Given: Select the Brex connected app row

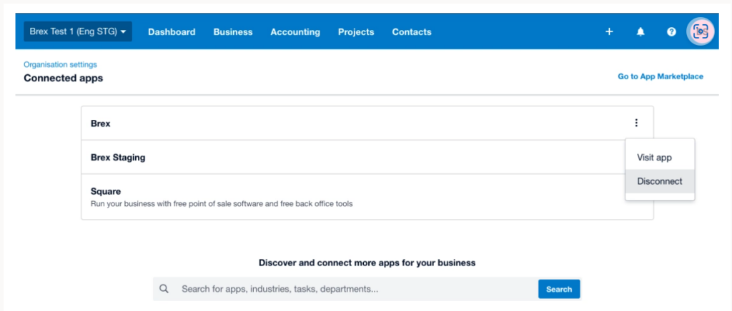Looking at the screenshot, I should click(x=367, y=123).
